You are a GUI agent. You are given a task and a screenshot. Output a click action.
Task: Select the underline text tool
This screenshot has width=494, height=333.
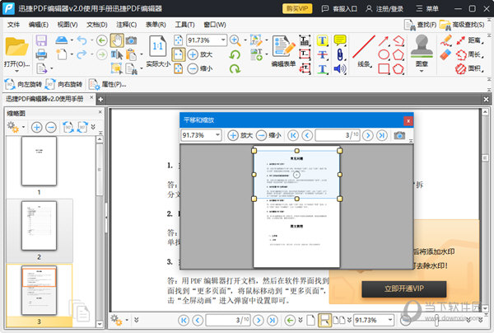click(322, 68)
